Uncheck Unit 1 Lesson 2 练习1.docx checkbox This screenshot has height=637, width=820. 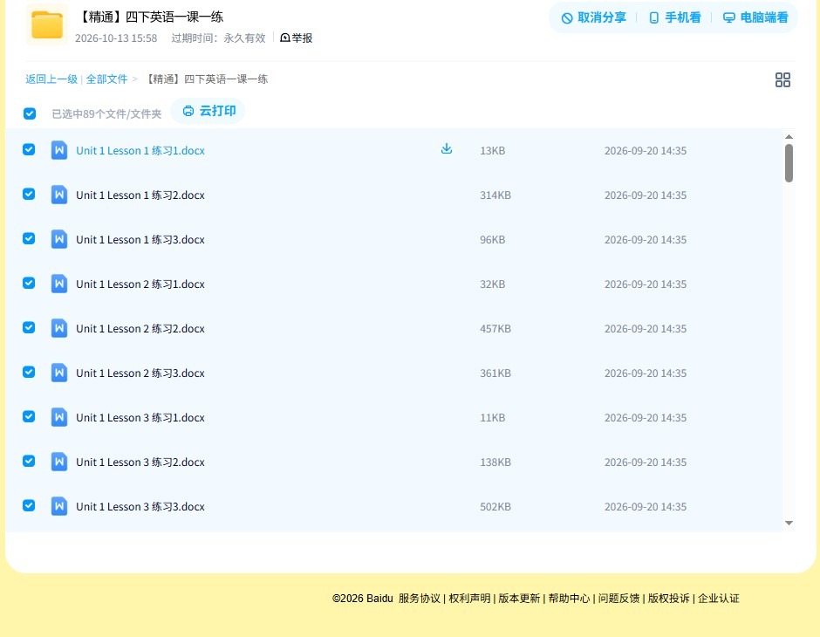coord(29,283)
